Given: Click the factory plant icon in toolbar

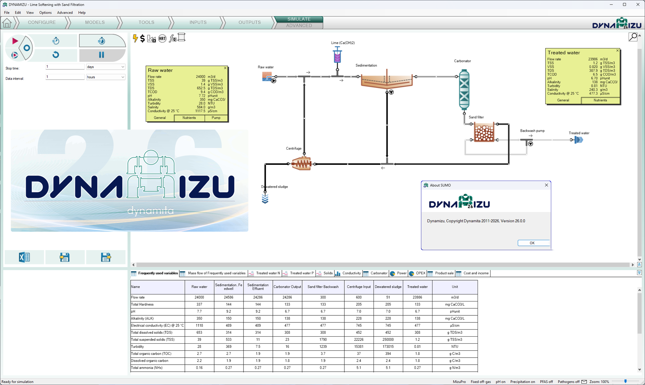Looking at the screenshot, I should [152, 39].
